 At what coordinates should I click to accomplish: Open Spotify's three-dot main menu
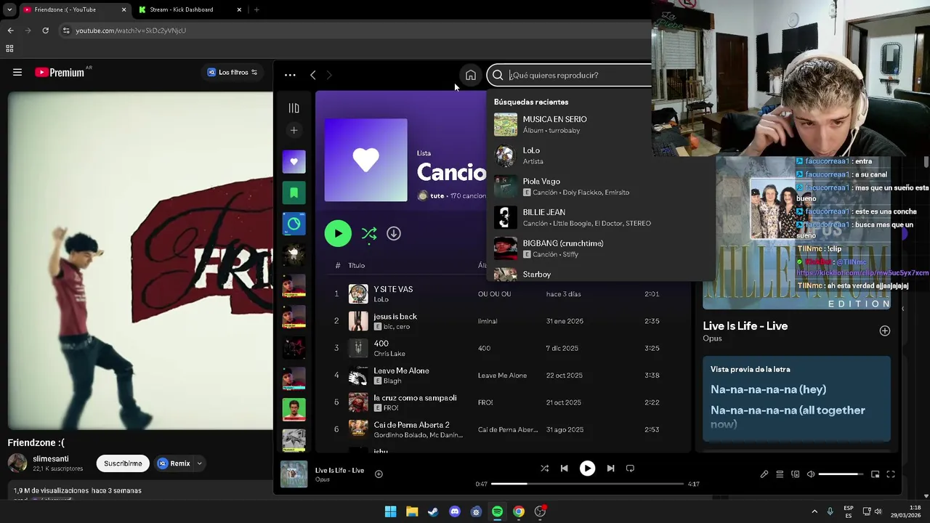pyautogui.click(x=290, y=75)
